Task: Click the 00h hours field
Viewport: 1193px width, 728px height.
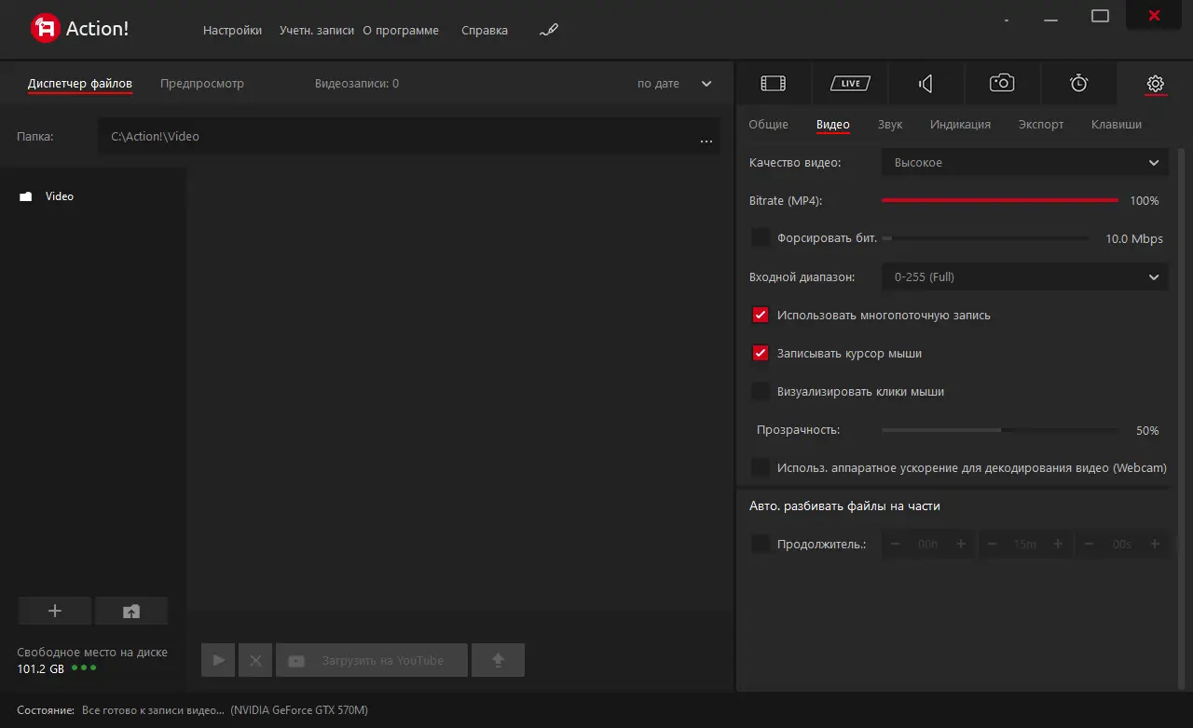Action: (x=928, y=545)
